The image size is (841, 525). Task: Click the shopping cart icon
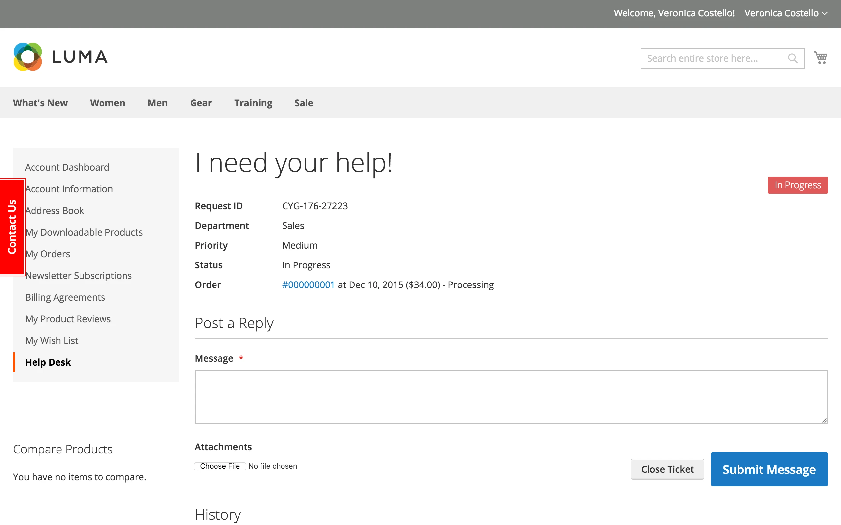[x=821, y=57]
